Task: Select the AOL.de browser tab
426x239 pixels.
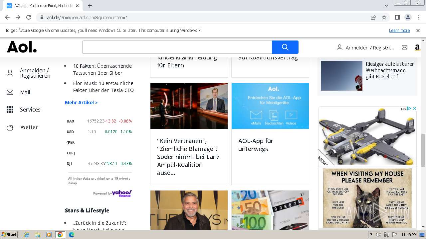Action: pyautogui.click(x=43, y=6)
